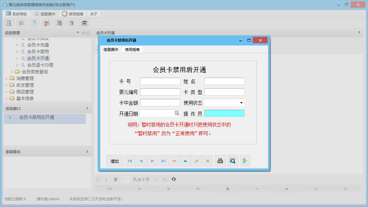This screenshot has width=368, height=207.
Task: Click the 增加 button
Action: [x=114, y=161]
